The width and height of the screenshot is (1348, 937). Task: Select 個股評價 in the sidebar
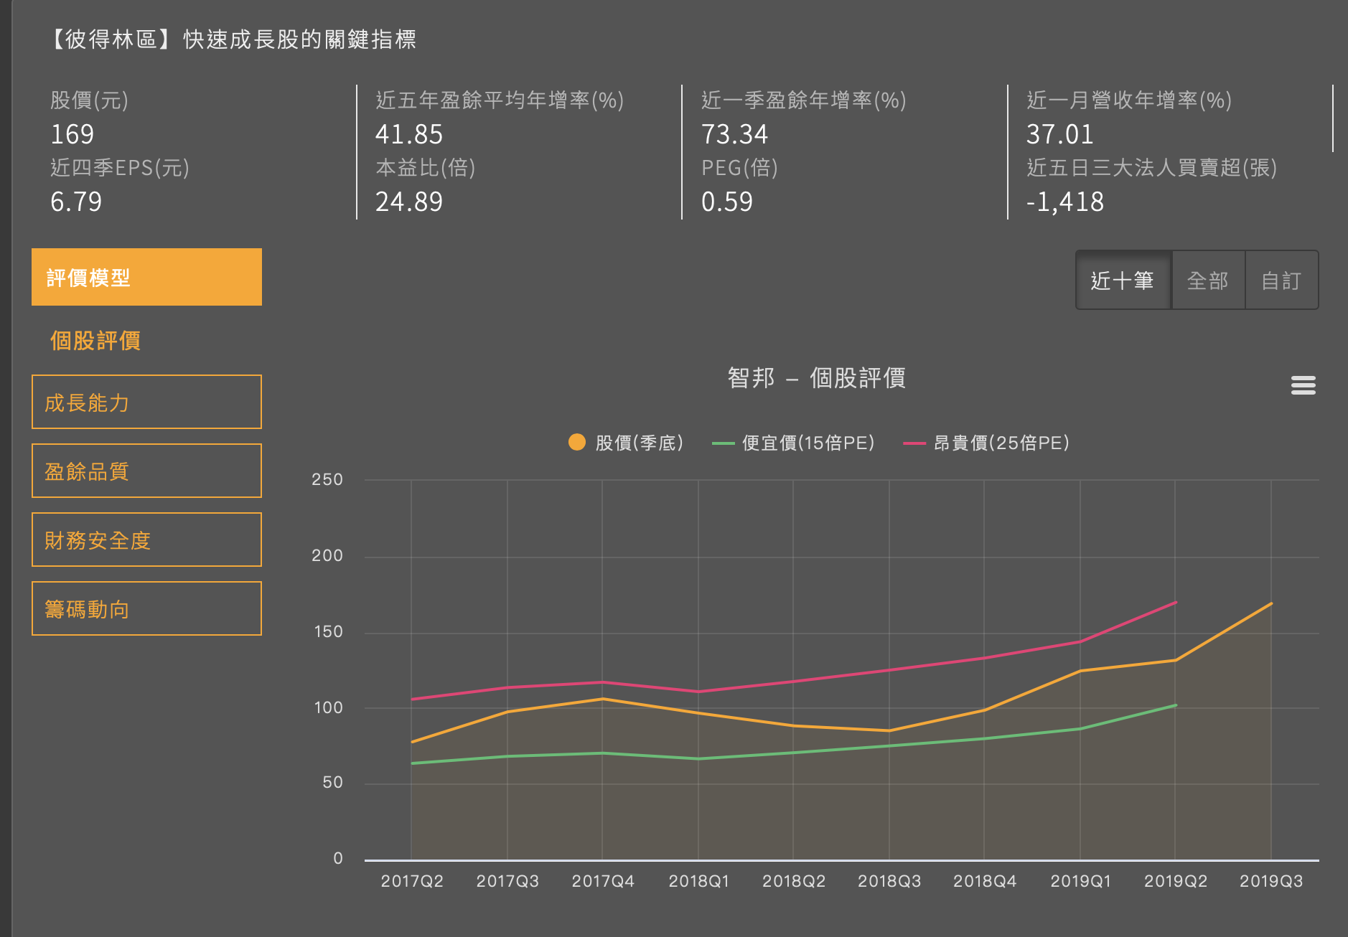point(95,340)
